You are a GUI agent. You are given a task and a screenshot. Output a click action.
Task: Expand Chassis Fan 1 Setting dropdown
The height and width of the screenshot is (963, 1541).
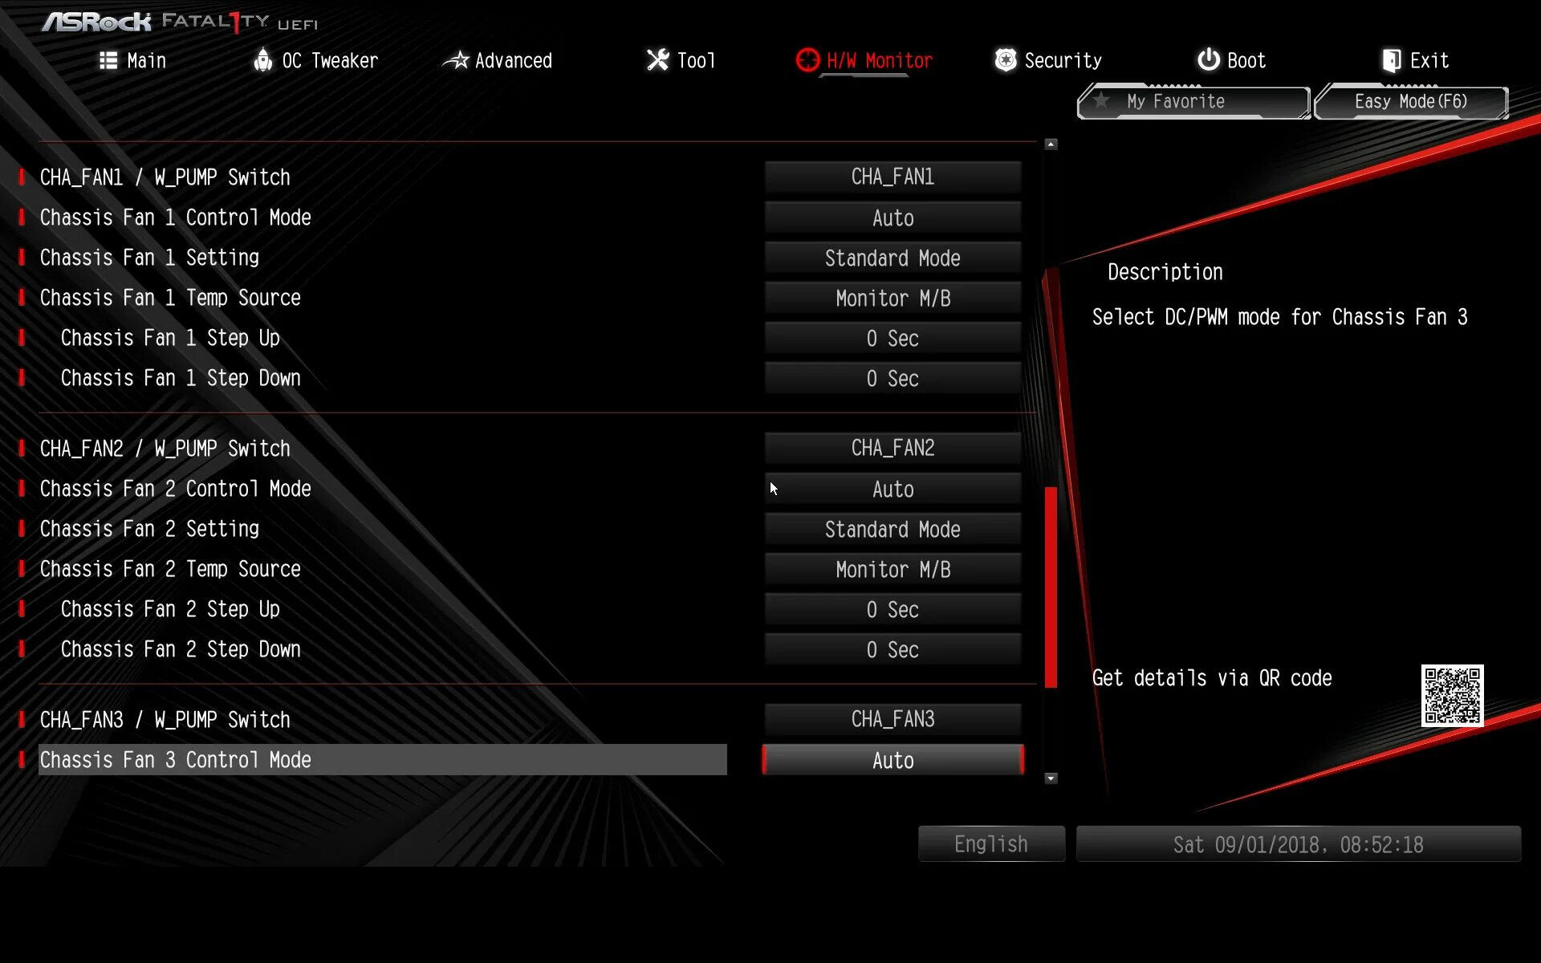(x=892, y=258)
